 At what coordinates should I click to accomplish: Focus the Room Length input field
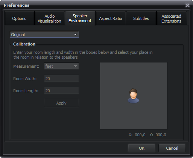[61, 90]
